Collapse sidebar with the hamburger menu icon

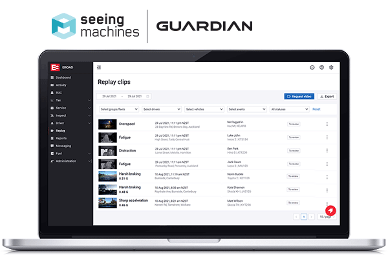(99, 67)
